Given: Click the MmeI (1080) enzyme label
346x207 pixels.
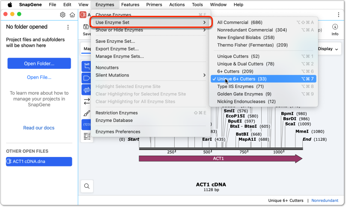Looking at the screenshot, I should point(310,132).
